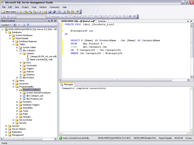Screen dimensions: 194x145
Task: Click the Summary toolbar icon
Action: [64, 12]
